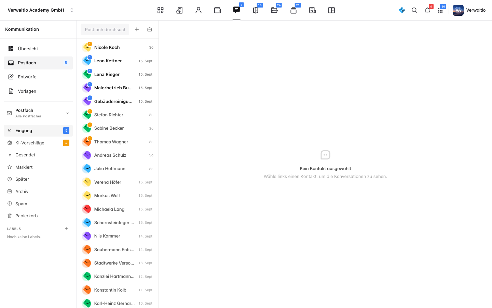Viewport: 492px width, 308px height.
Task: Open the dashboard grid icon in top navigation
Action: point(161,10)
